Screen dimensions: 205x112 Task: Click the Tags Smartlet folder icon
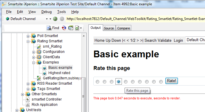click(34, 89)
